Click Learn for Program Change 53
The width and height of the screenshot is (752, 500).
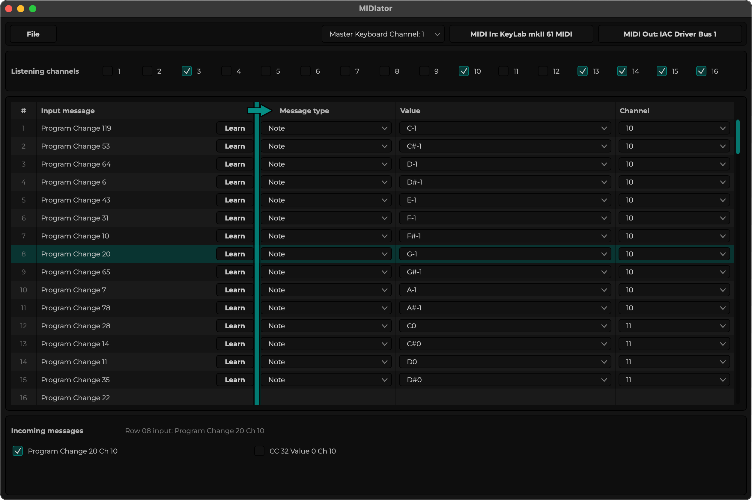[235, 146]
